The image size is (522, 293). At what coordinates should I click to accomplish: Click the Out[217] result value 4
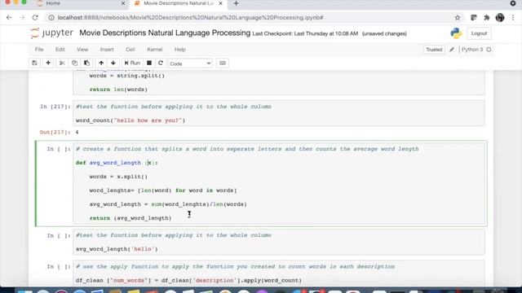(77, 133)
